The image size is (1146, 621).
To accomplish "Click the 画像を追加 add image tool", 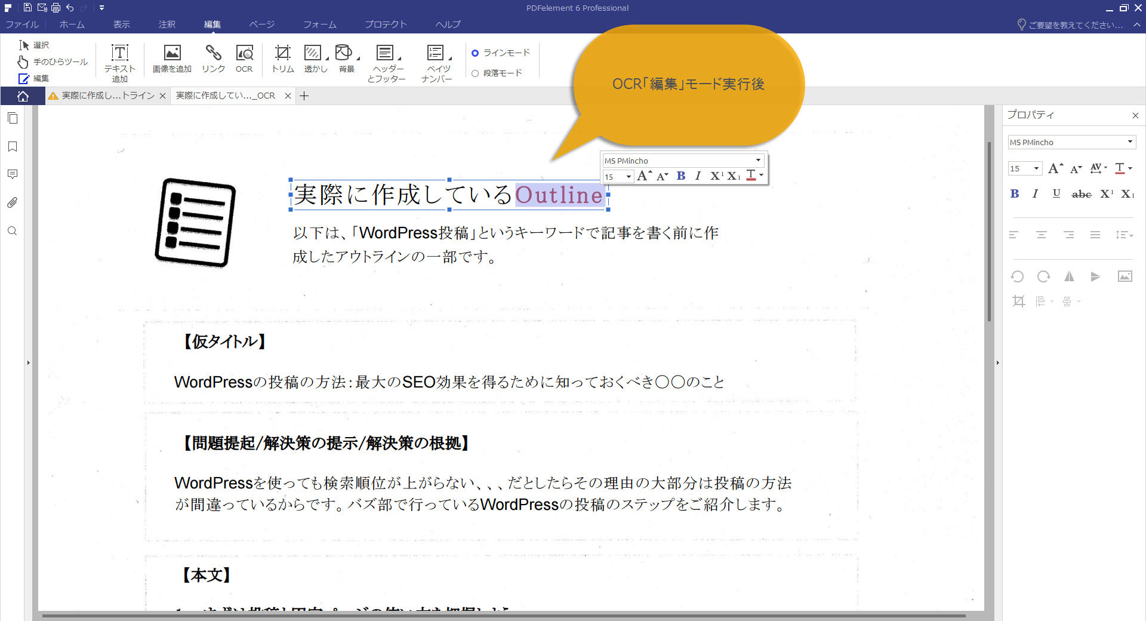I will pyautogui.click(x=172, y=59).
